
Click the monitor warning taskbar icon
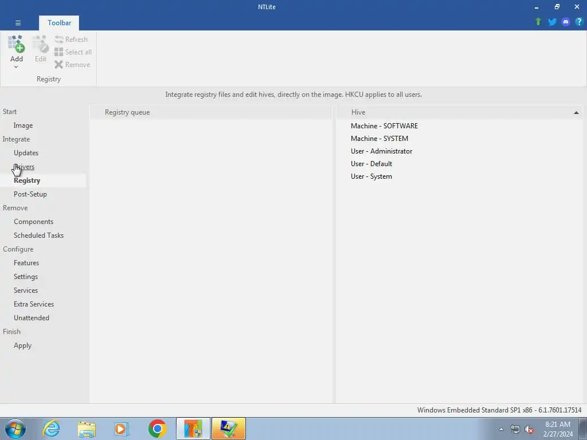click(229, 429)
